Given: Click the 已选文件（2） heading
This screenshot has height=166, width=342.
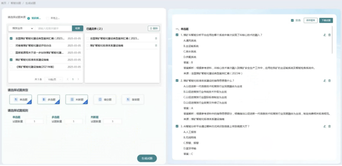Looking at the screenshot, I should 94,29.
